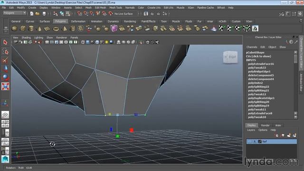Toggle use all lights bulb icon
The width and height of the screenshot is (304, 171).
coord(106,42)
